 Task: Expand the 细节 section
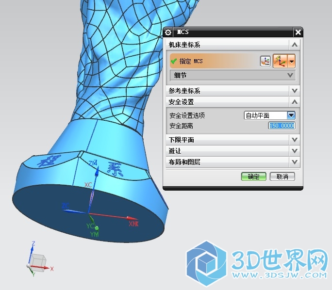(233, 75)
